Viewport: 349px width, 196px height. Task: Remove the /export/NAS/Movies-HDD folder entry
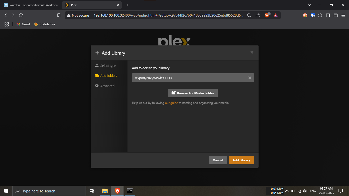pyautogui.click(x=250, y=78)
